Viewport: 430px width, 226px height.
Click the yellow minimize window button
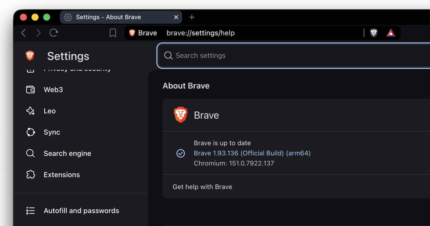pyautogui.click(x=35, y=17)
